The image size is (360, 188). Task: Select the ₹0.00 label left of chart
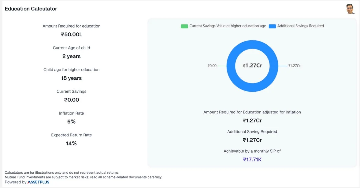pos(212,66)
